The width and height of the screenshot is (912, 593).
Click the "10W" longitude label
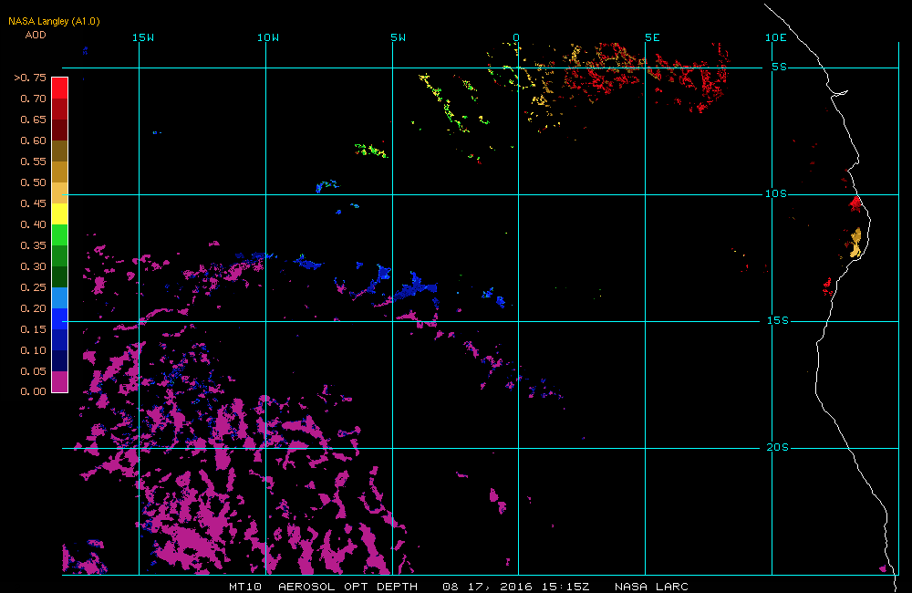tap(268, 37)
